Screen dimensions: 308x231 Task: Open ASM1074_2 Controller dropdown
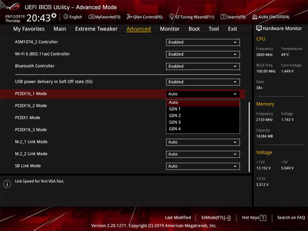tap(203, 42)
